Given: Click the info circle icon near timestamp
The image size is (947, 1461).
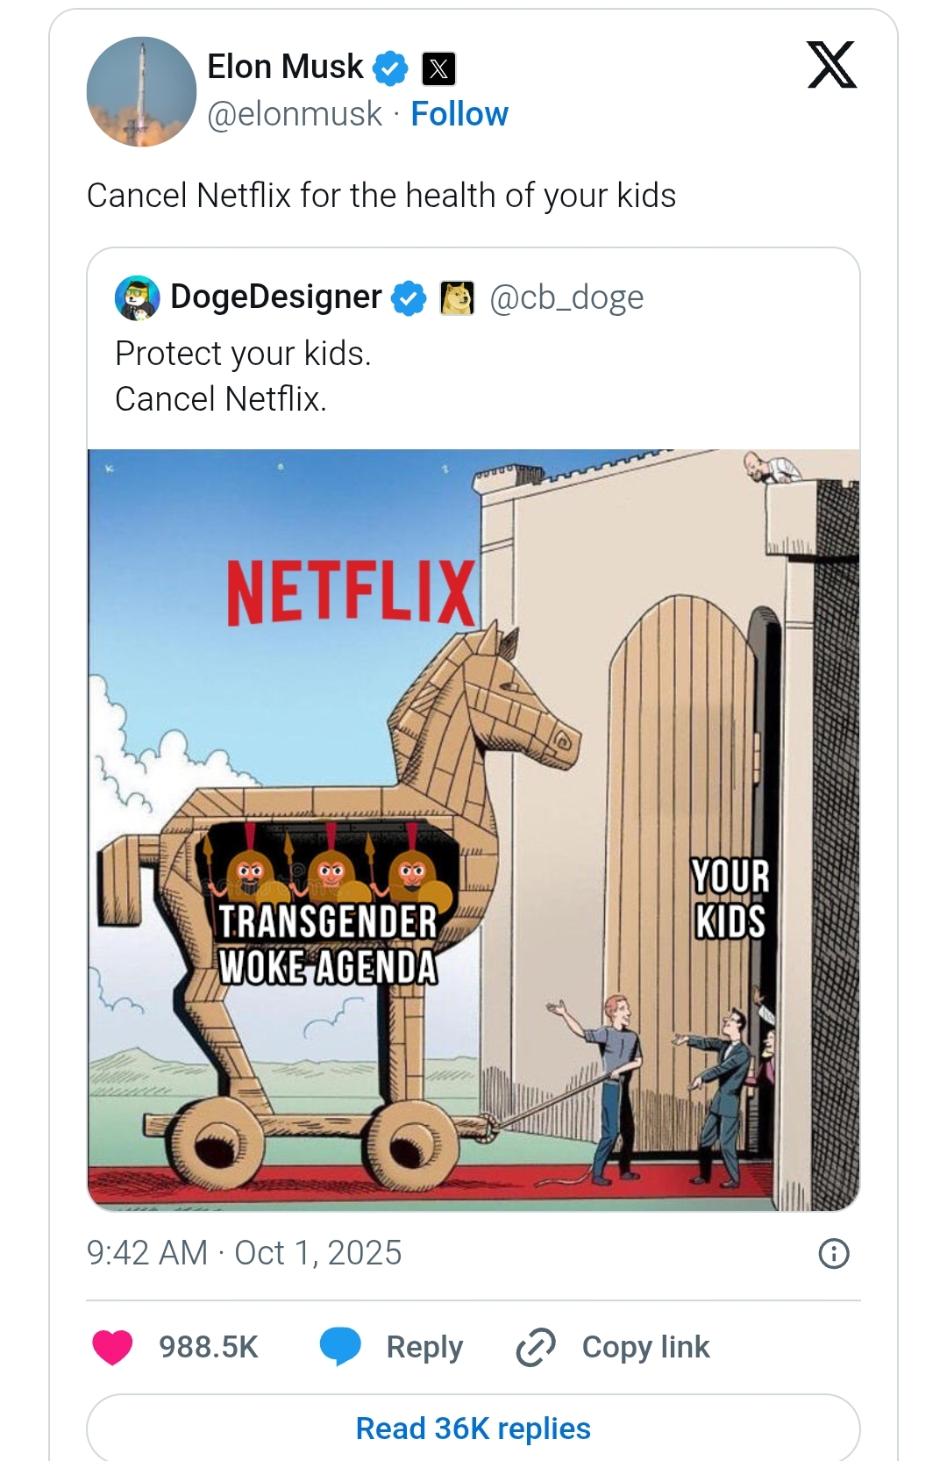Looking at the screenshot, I should [x=833, y=1254].
